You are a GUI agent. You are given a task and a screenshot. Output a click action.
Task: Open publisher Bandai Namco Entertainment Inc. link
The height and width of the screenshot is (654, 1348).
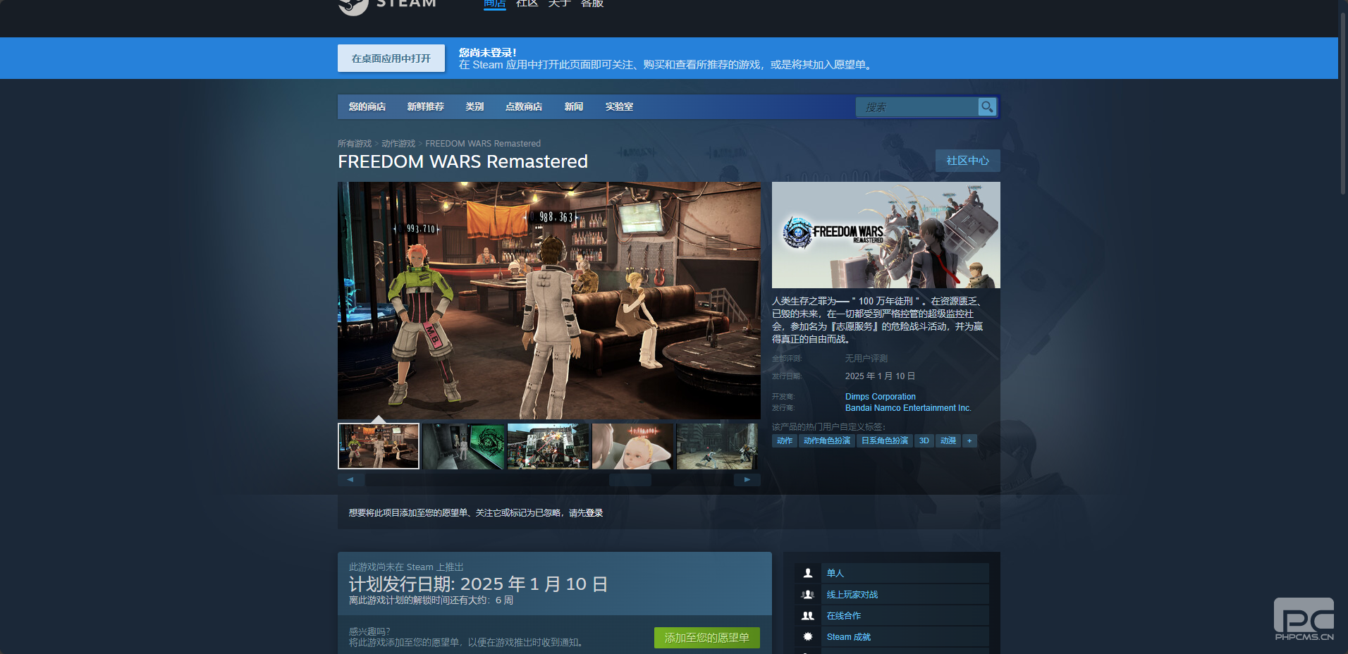point(908,408)
